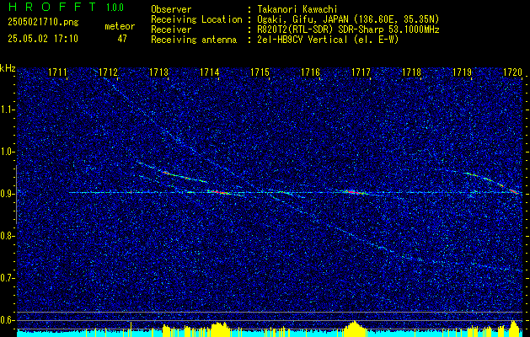
Task: Click the Observer field label
Action: click(x=171, y=9)
